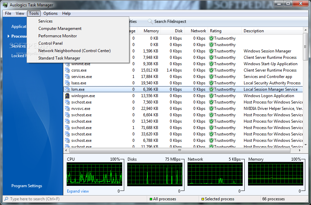Image resolution: width=311 pixels, height=205 pixels.
Task: Click the vertical scrollbar thumb
Action: pos(305,47)
